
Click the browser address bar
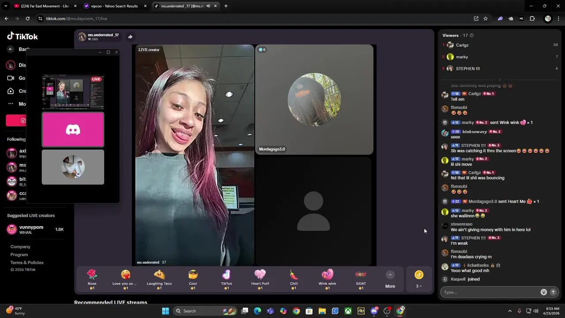pyautogui.click(x=256, y=19)
